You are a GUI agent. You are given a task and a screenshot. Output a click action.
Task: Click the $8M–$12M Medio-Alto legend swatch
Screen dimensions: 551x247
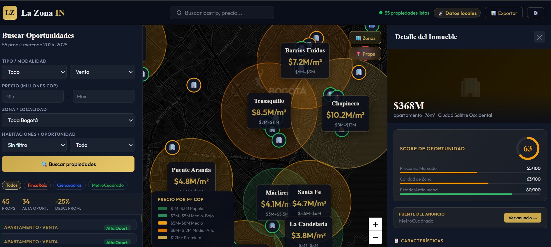162,230
